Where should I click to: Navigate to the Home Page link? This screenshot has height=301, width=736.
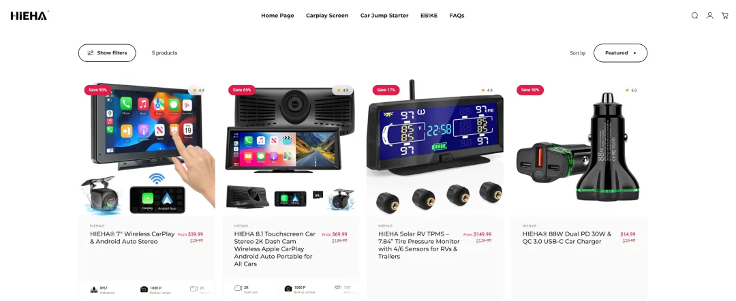click(x=277, y=16)
